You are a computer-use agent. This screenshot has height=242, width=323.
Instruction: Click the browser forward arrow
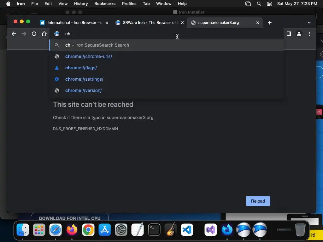tap(24, 34)
